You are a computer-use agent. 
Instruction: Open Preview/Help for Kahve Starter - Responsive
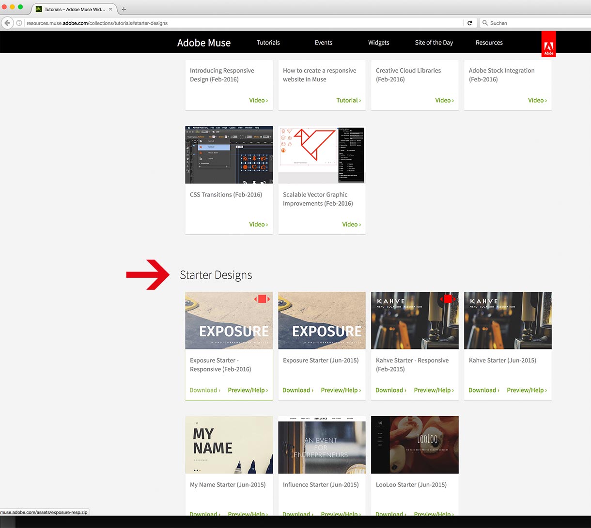click(434, 390)
